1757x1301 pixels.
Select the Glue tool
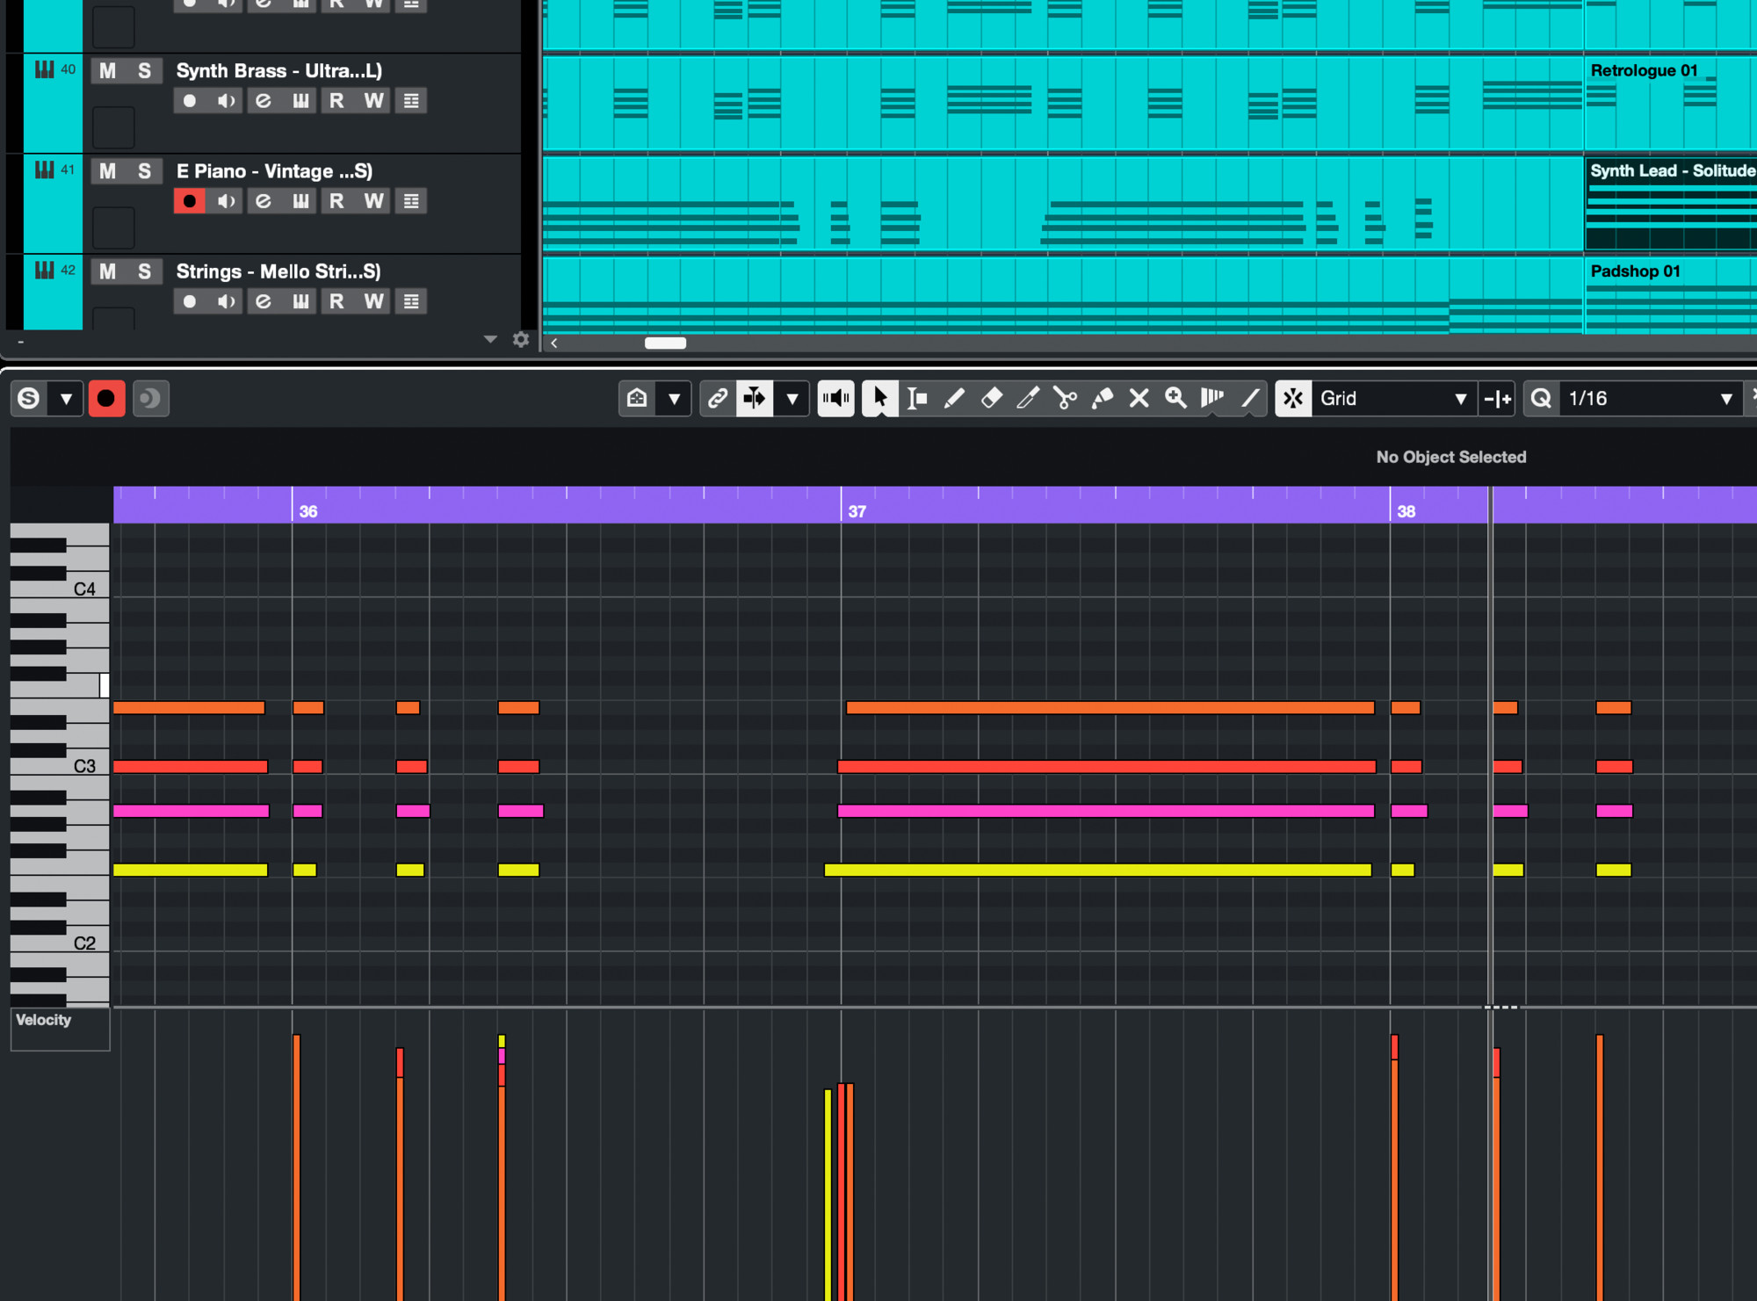point(1102,399)
